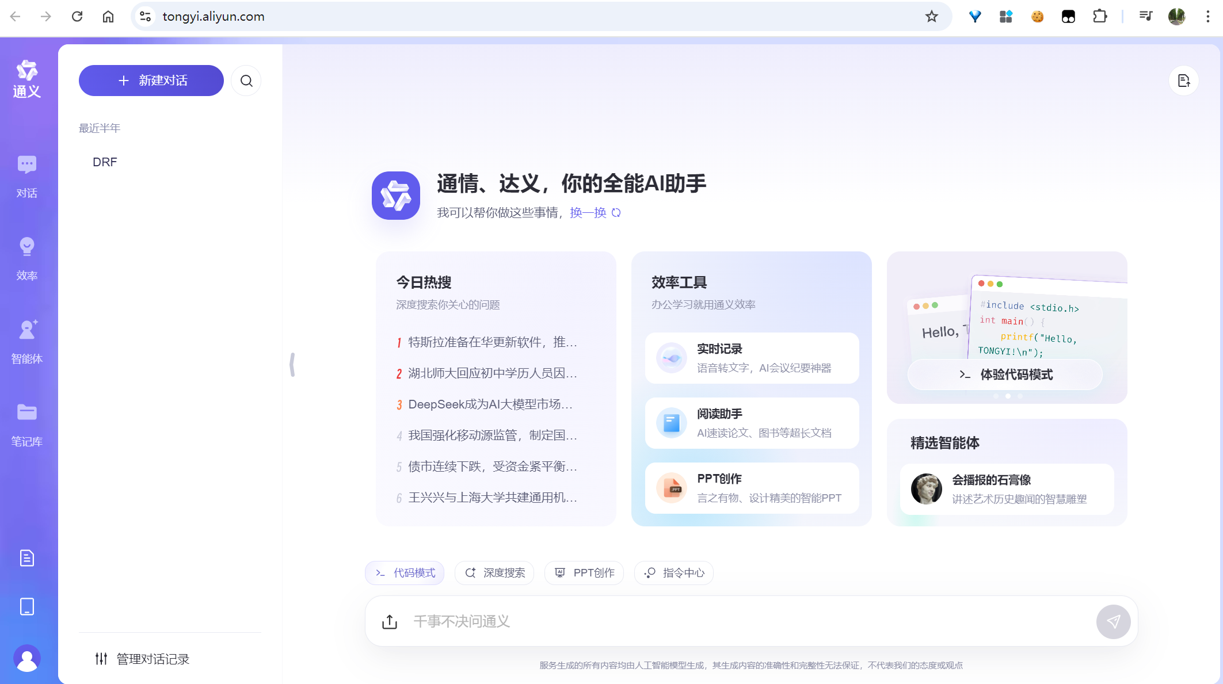This screenshot has height=684, width=1223.
Task: Click the mobile device icon in sidebar
Action: point(26,607)
